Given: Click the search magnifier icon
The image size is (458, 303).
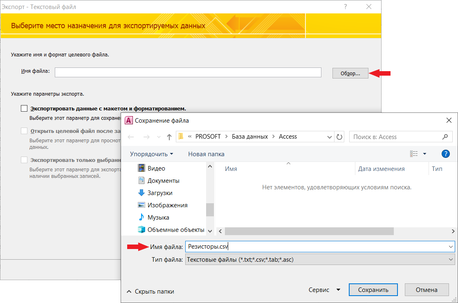Looking at the screenshot, I should tap(445, 137).
